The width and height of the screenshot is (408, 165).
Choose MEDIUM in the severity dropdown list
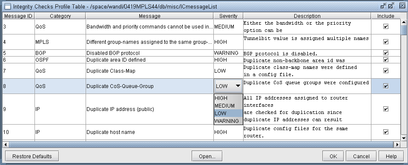(x=228, y=106)
